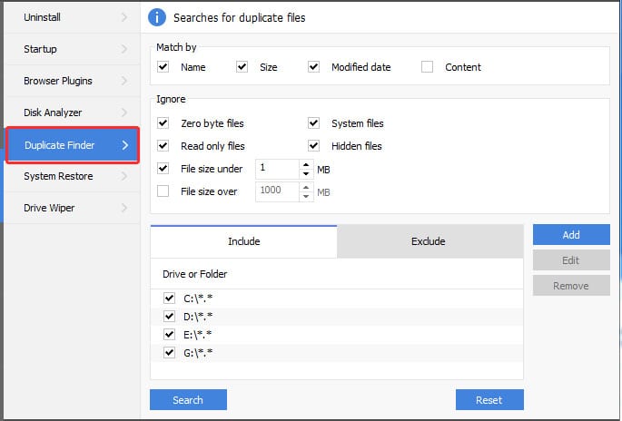The width and height of the screenshot is (622, 421).
Task: Uncheck Hidden files ignore option
Action: [314, 146]
